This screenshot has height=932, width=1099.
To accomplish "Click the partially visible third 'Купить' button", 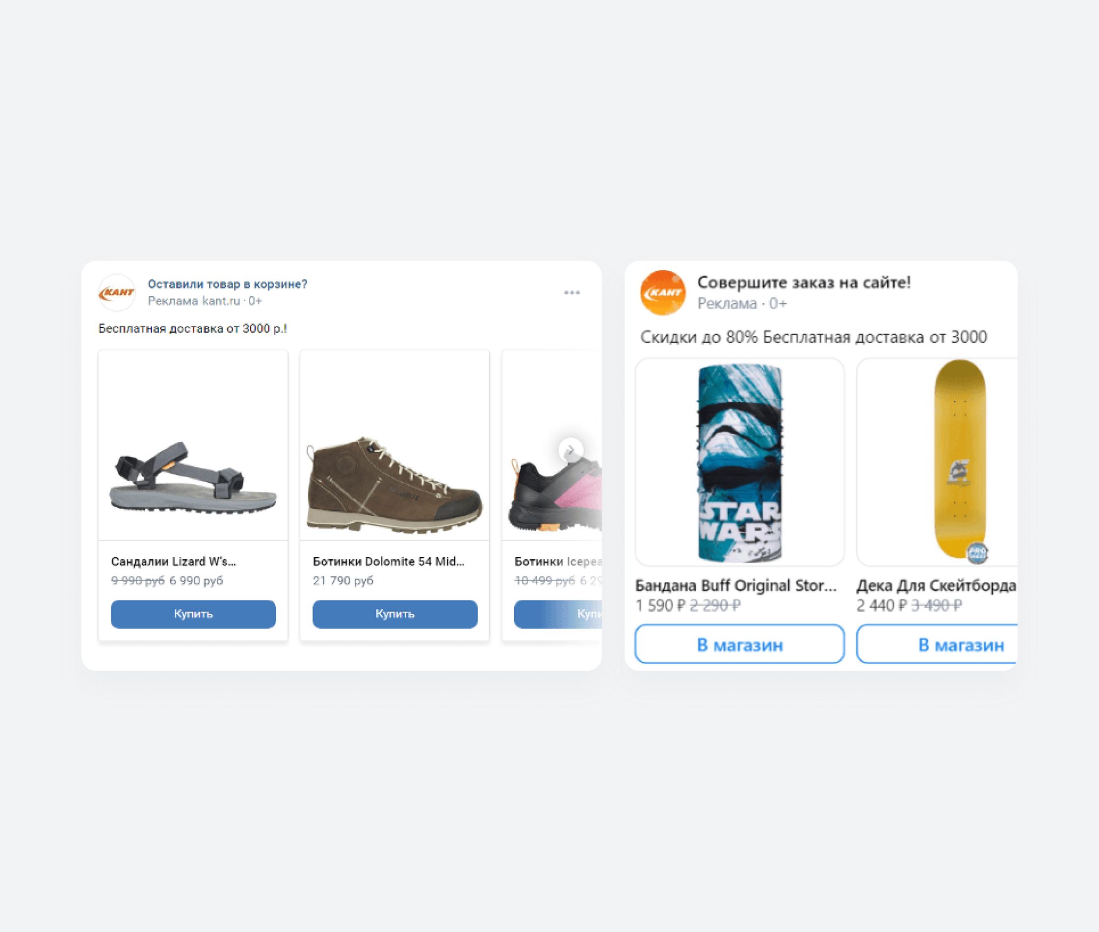I will coord(558,614).
